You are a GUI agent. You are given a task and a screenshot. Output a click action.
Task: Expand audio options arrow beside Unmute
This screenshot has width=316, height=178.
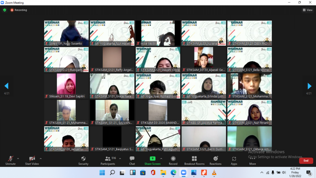point(18,159)
